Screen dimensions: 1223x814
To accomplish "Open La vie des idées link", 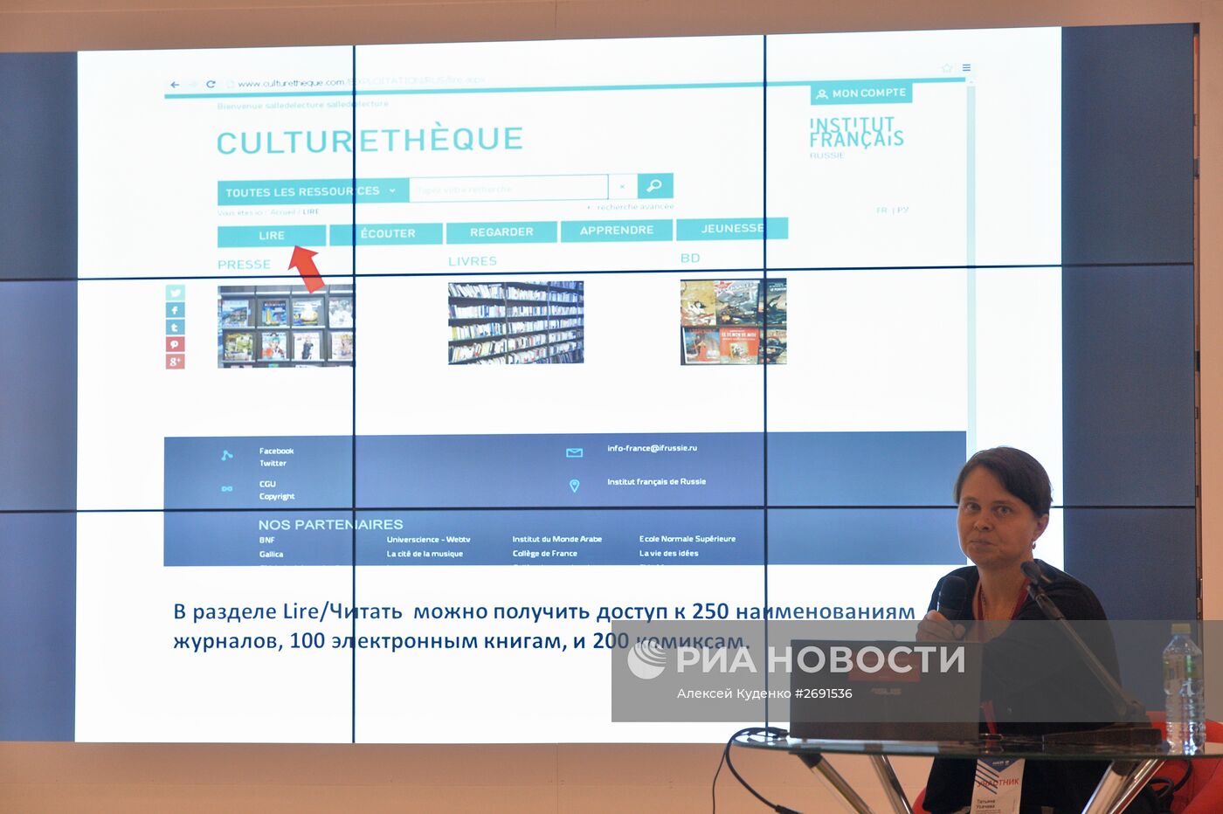I will (668, 553).
